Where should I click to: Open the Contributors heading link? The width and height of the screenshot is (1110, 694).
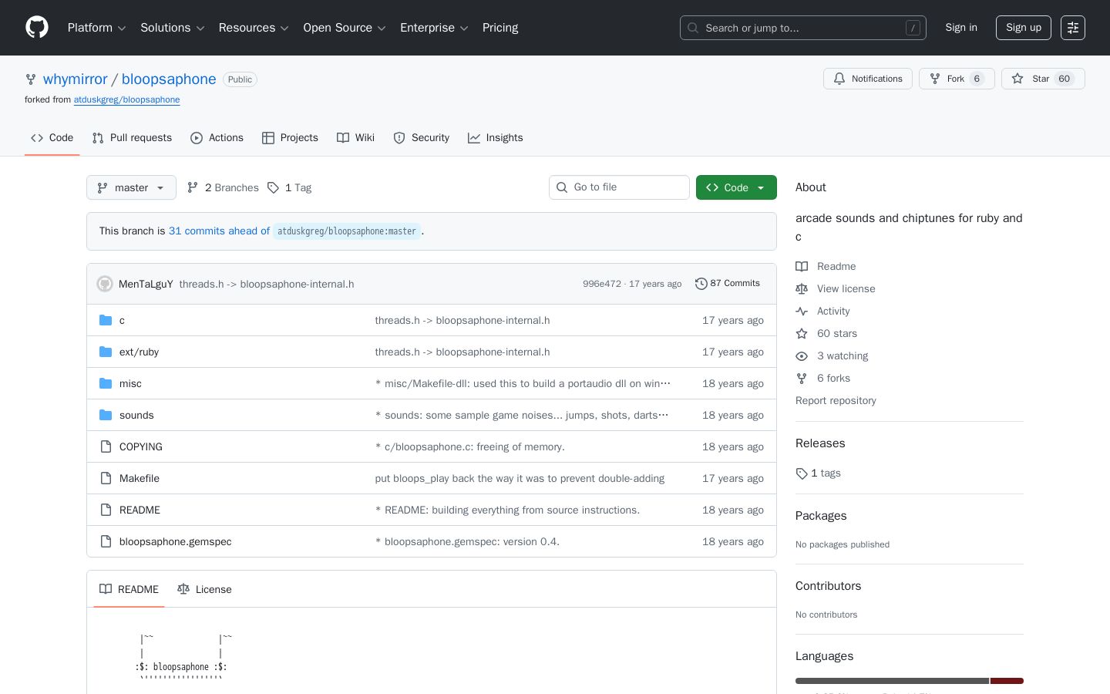coord(828,586)
